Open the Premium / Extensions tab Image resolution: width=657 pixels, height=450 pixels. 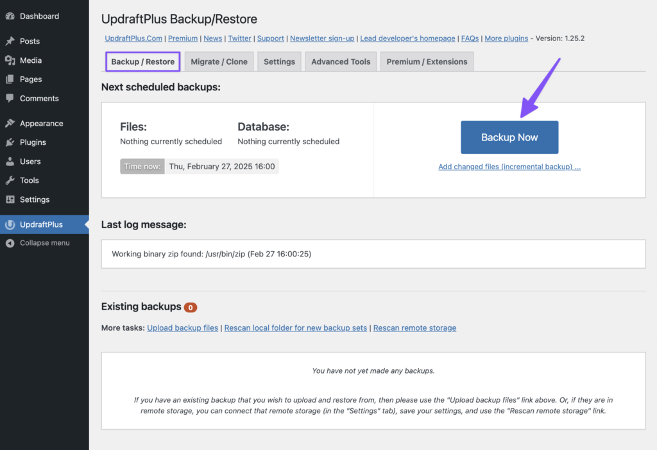click(427, 62)
